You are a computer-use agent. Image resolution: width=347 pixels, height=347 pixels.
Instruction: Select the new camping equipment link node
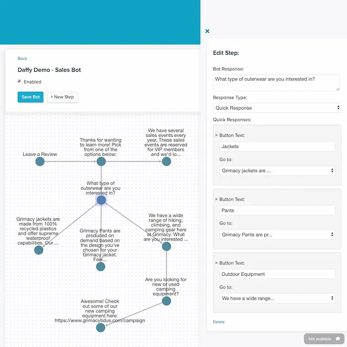pos(100,328)
